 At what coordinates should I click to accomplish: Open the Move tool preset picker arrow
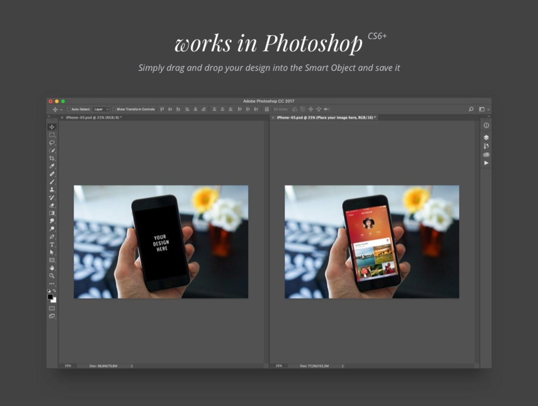61,109
